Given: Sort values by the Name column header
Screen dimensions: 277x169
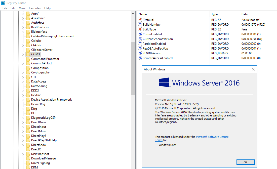Looking at the screenshot, I should click(x=173, y=14).
